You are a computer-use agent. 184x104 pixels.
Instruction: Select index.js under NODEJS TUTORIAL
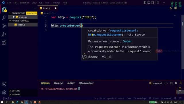click(23, 25)
